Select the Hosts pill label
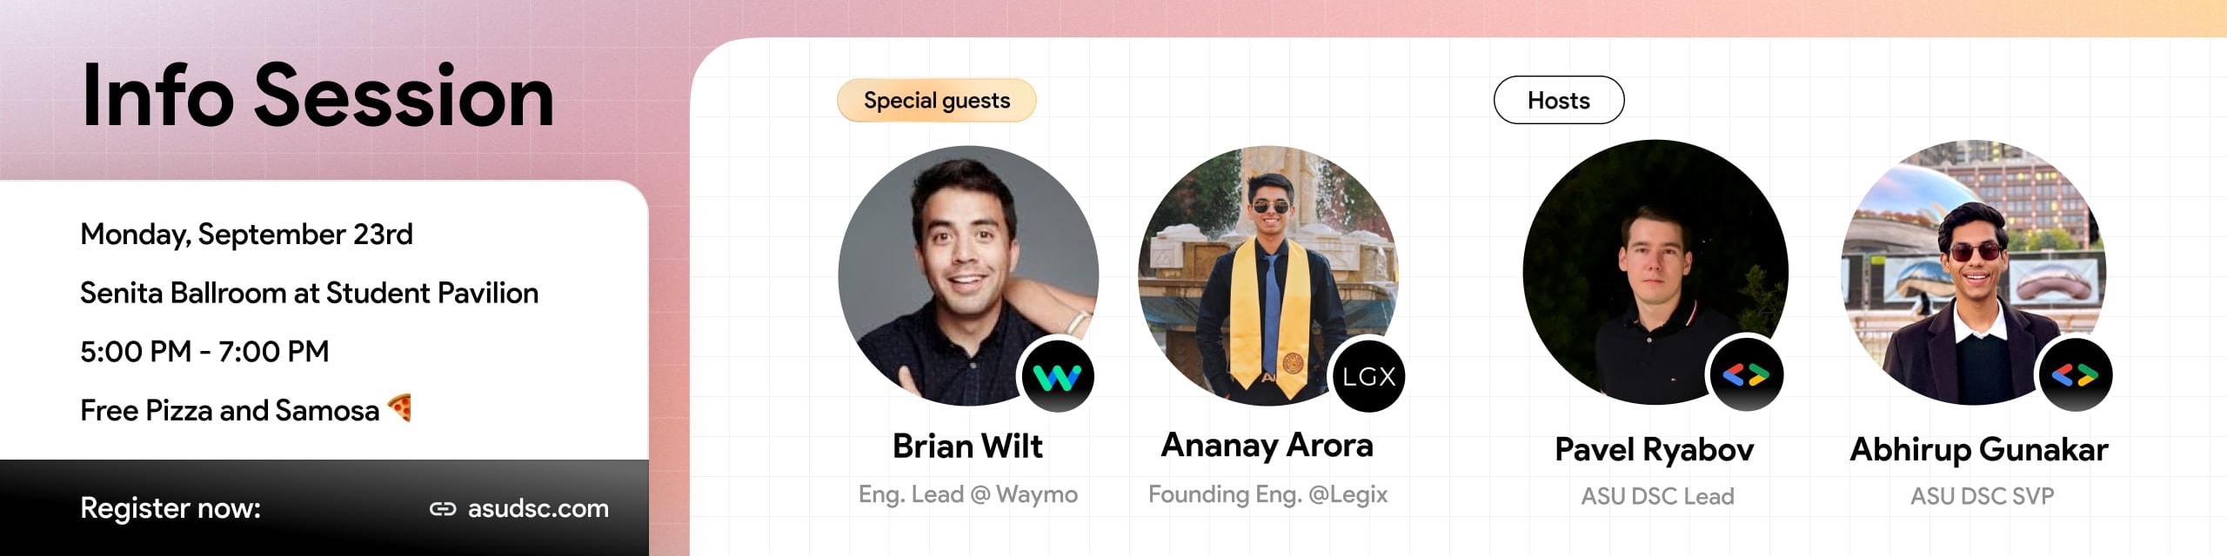 pyautogui.click(x=1558, y=100)
